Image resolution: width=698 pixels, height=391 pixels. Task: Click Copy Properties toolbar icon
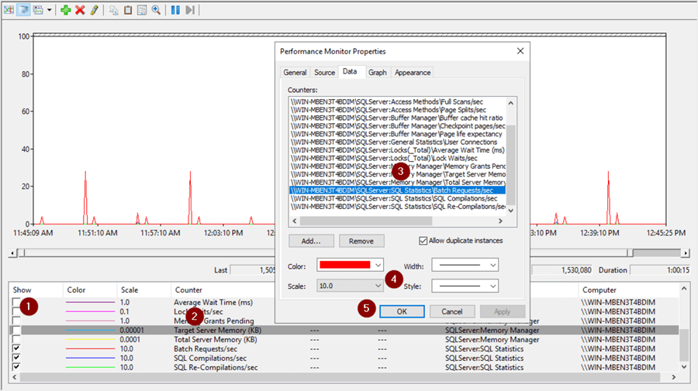tap(114, 10)
